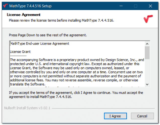The image size is (160, 125).
Task: Click the "Please review the license terms" subtitle
Action: pos(61,20)
